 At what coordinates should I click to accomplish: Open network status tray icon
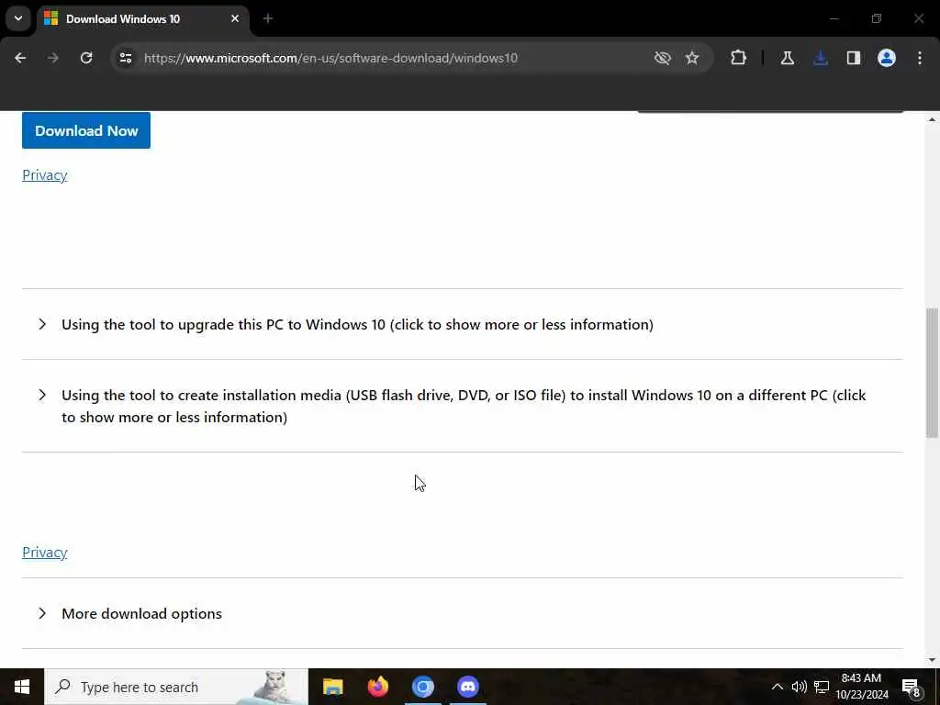coord(822,687)
